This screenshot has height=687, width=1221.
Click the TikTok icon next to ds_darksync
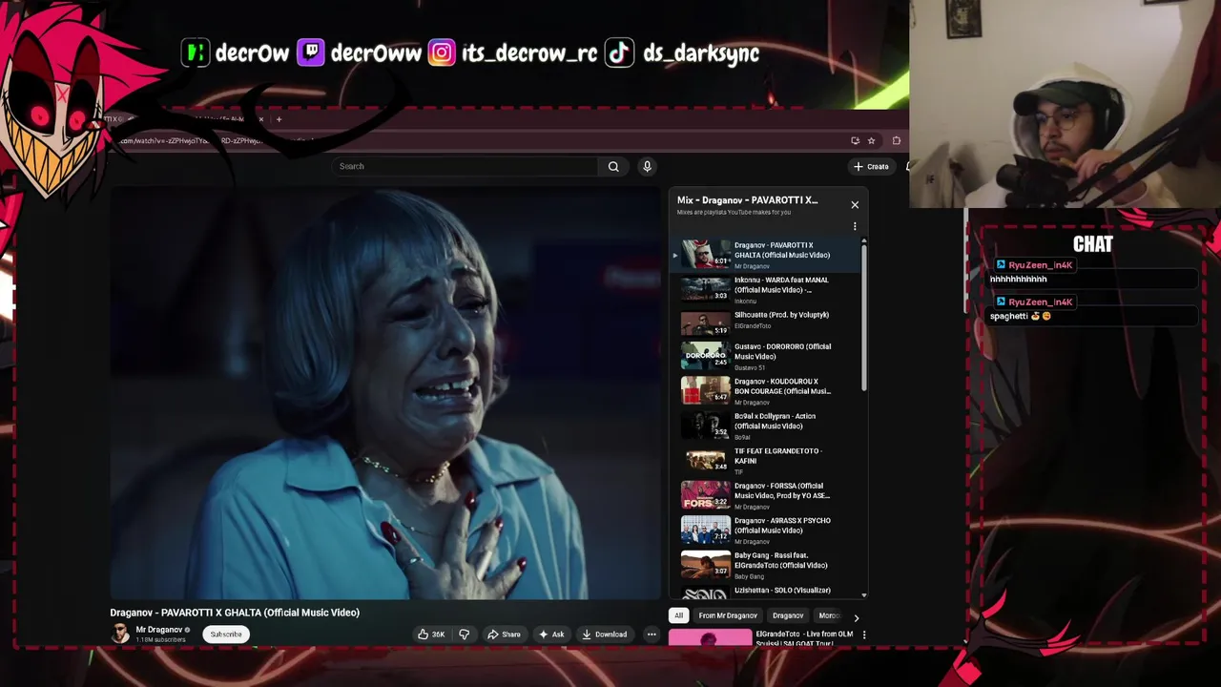tap(619, 52)
